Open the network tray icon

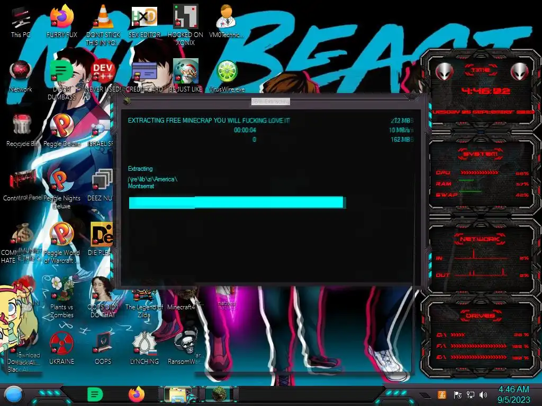click(471, 394)
